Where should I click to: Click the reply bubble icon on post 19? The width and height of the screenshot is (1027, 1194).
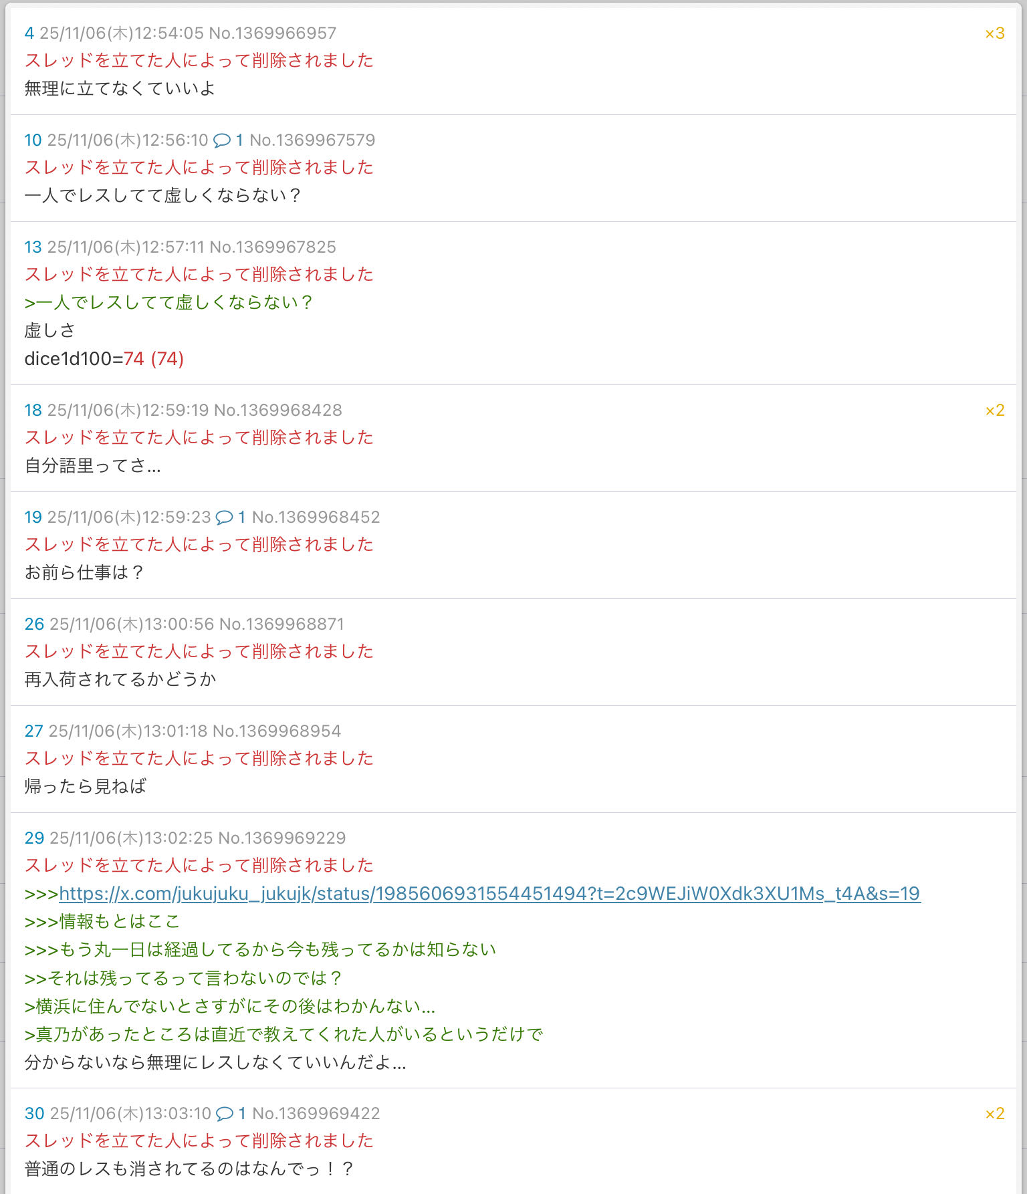[225, 517]
